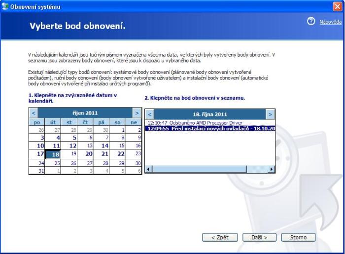This screenshot has height=254, width=345.
Task: Go to next month in calendar
Action: [x=137, y=113]
